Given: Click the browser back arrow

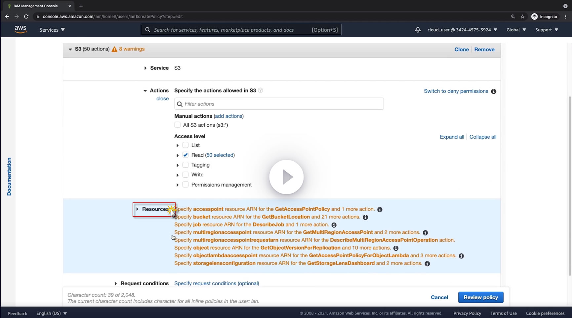Looking at the screenshot, I should click(x=7, y=17).
